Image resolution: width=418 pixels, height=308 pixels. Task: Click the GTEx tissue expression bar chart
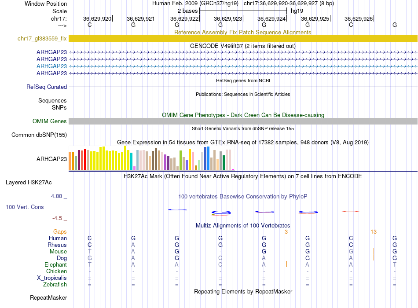pyautogui.click(x=151, y=158)
